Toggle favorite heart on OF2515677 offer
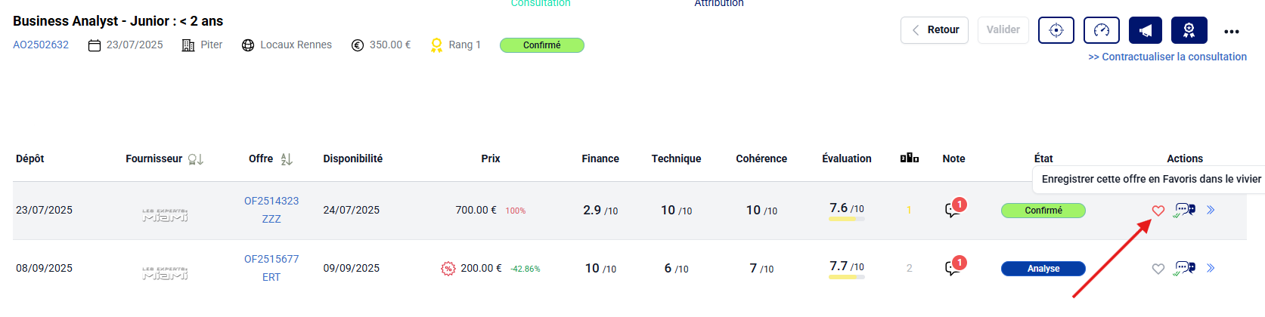Image resolution: width=1265 pixels, height=317 pixels. (x=1158, y=269)
